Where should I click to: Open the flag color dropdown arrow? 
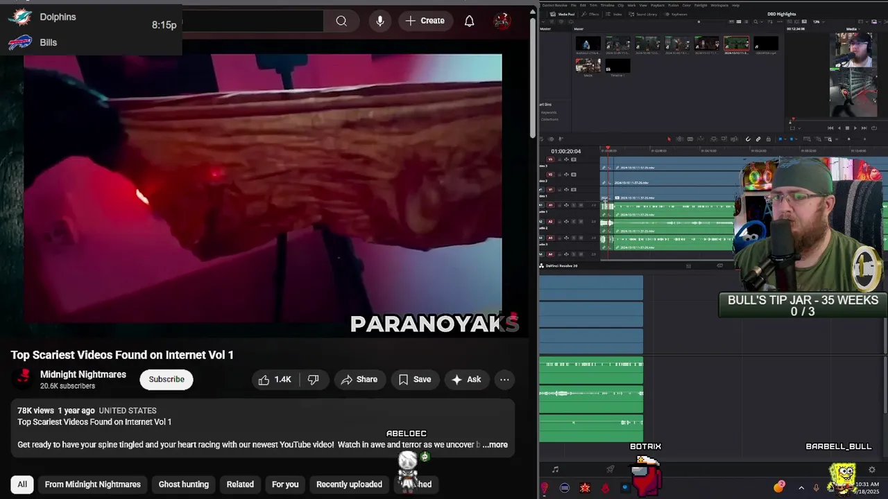785,139
